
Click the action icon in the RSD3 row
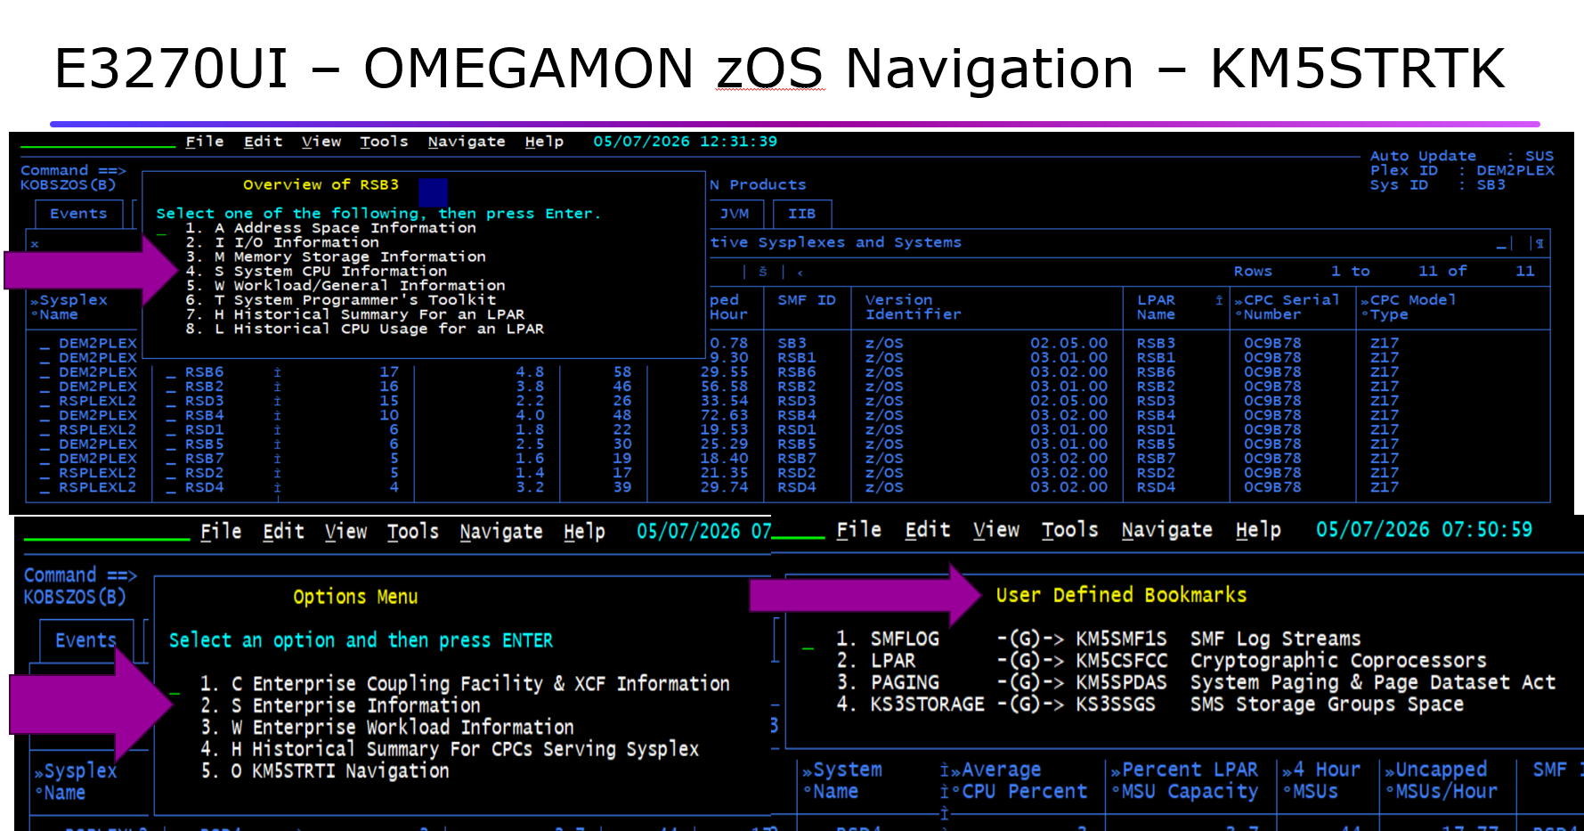coord(277,401)
